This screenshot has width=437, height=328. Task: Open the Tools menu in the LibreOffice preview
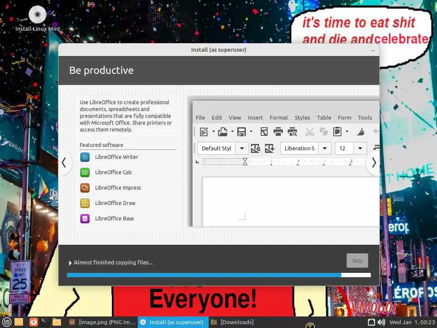pyautogui.click(x=365, y=117)
